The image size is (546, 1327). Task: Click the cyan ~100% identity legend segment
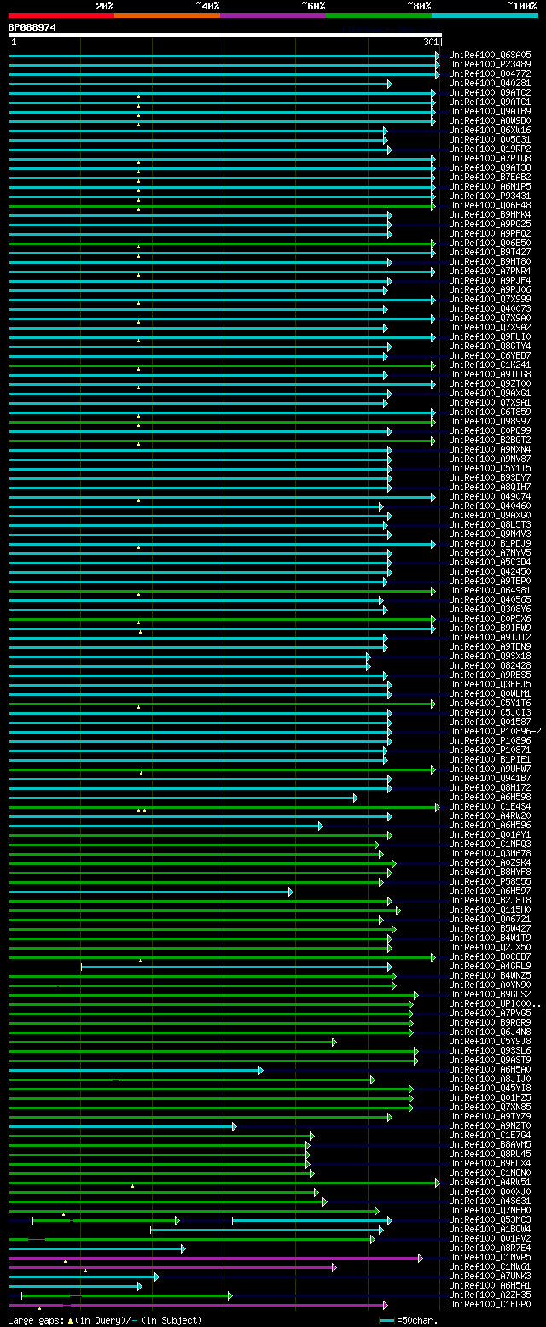pyautogui.click(x=485, y=15)
